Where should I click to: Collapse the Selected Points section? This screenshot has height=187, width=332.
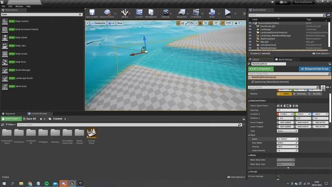tap(249, 101)
